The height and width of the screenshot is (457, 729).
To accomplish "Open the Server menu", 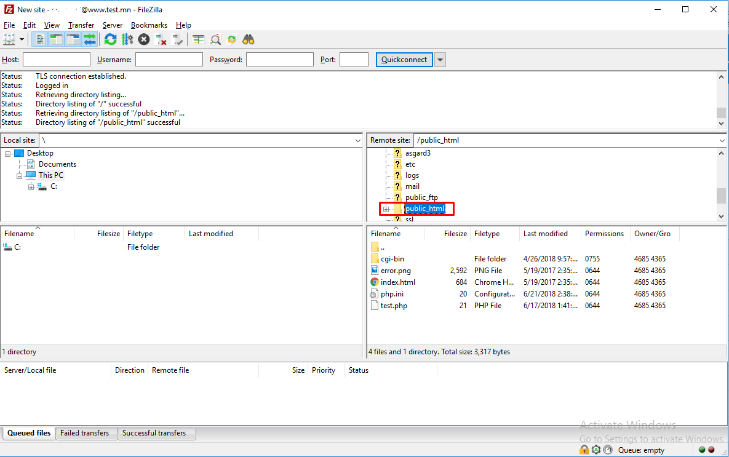I will click(x=113, y=25).
